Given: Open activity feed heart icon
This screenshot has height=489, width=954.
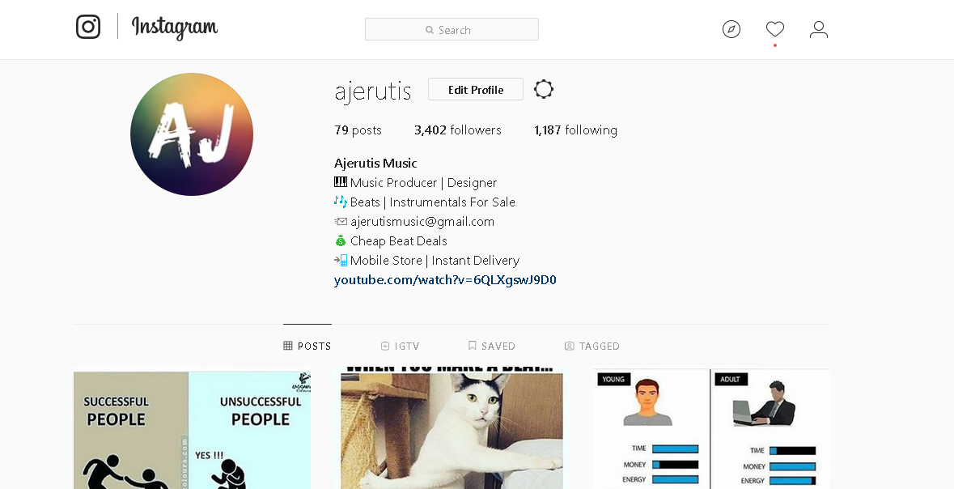Looking at the screenshot, I should 775,28.
